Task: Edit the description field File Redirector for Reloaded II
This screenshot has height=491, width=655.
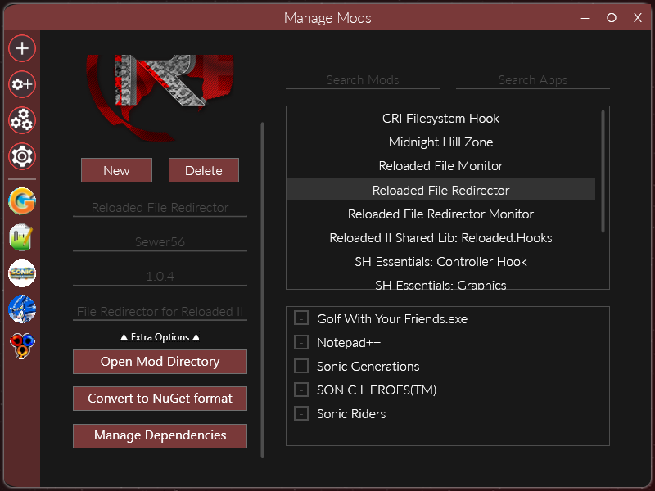Action: click(160, 312)
